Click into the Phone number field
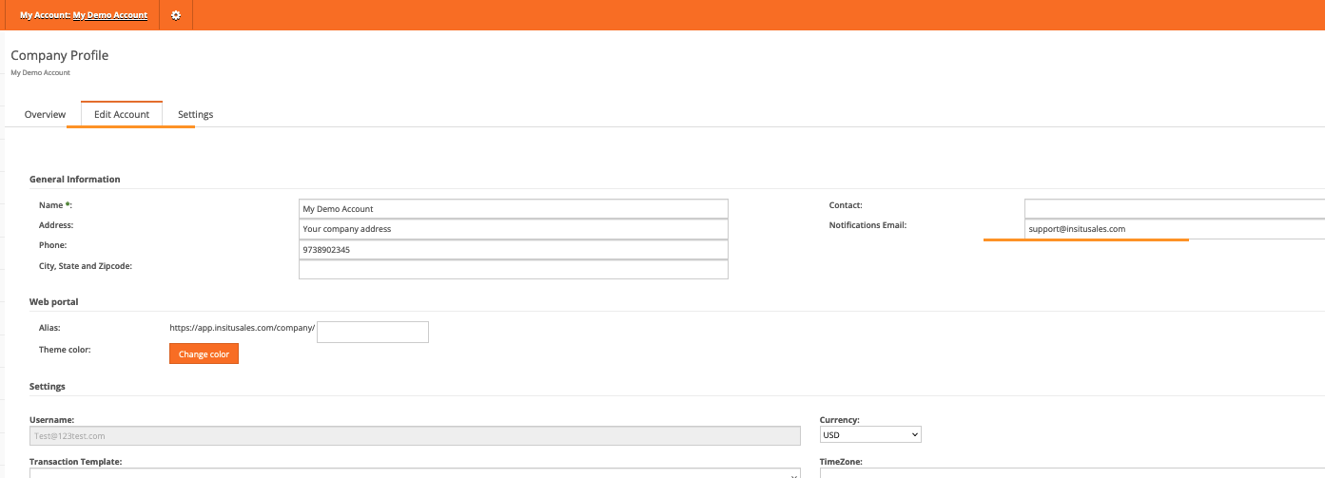Image resolution: width=1325 pixels, height=478 pixels. pyautogui.click(x=513, y=250)
